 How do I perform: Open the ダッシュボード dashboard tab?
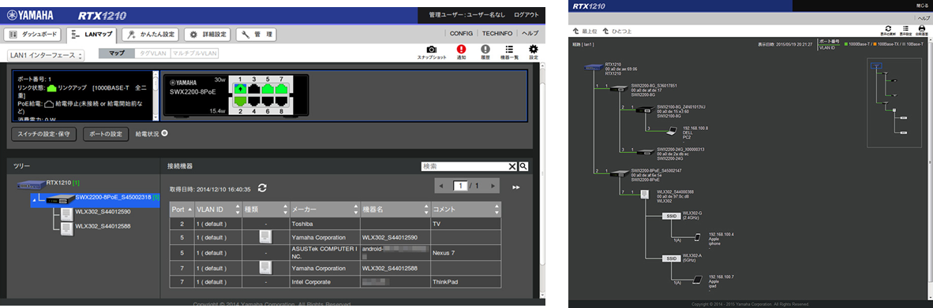click(33, 35)
